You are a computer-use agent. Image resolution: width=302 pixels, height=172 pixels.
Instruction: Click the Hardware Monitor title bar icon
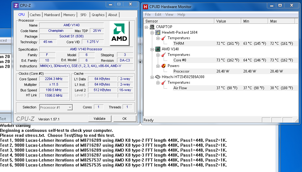point(145,7)
